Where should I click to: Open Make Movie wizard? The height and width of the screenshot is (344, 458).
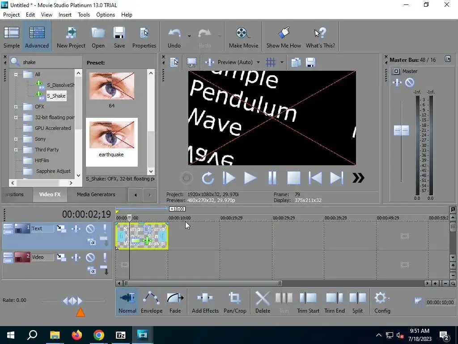tap(243, 37)
